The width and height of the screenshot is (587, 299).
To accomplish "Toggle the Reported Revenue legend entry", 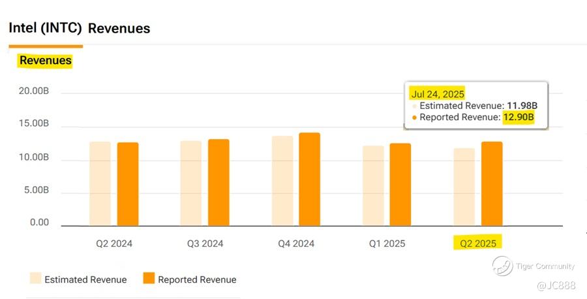I will point(190,279).
